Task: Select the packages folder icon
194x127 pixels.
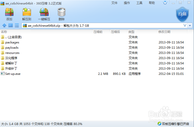Action: click(2, 42)
